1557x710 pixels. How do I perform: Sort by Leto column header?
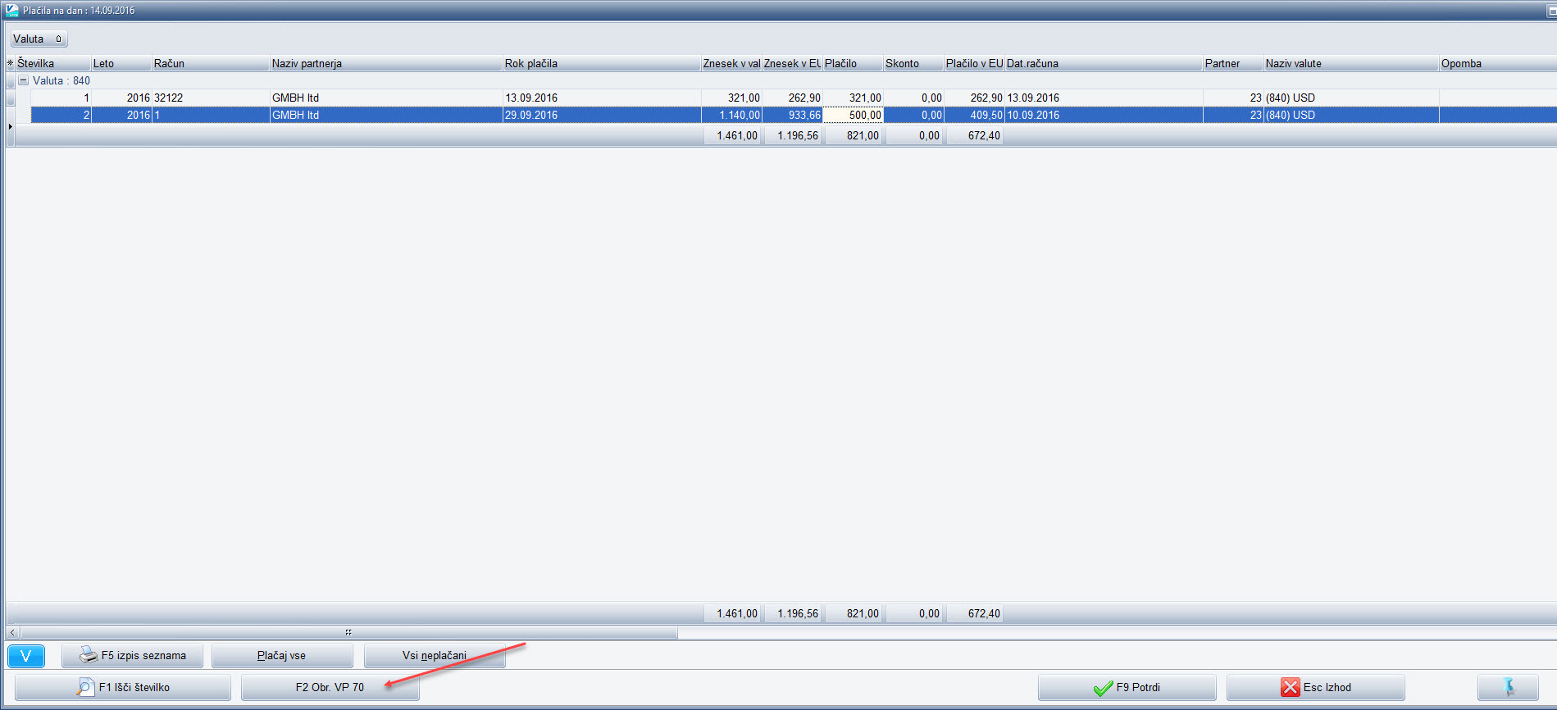(x=121, y=63)
